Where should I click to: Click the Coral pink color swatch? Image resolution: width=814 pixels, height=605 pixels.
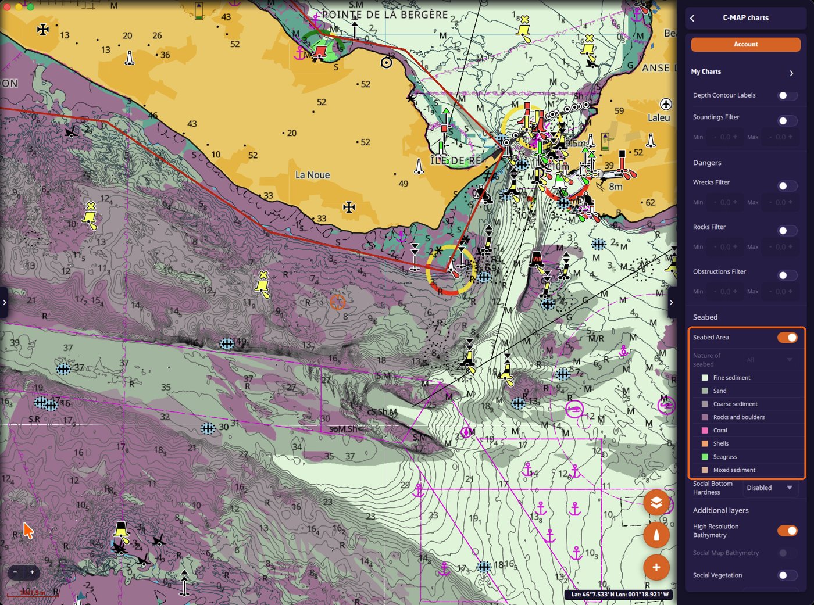(705, 431)
